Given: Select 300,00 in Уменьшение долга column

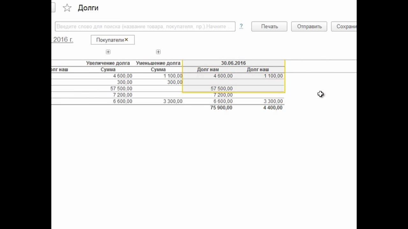Looking at the screenshot, I should coord(175,82).
